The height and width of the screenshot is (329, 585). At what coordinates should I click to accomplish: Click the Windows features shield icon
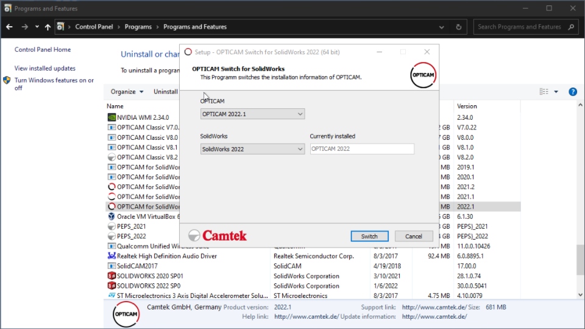click(7, 80)
